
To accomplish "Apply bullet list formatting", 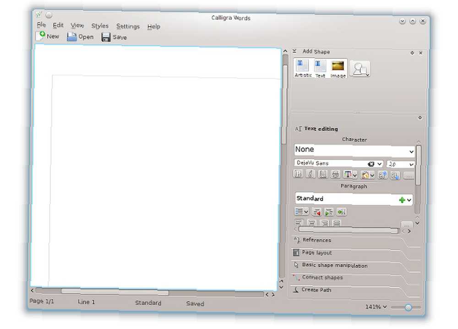I will coord(299,211).
